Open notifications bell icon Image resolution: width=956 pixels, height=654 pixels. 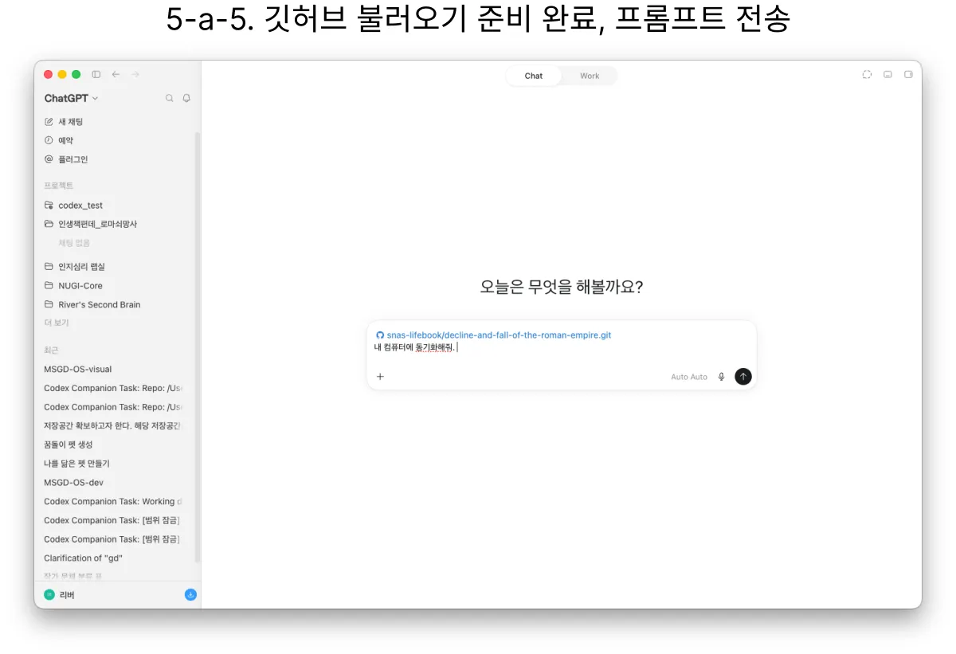186,98
